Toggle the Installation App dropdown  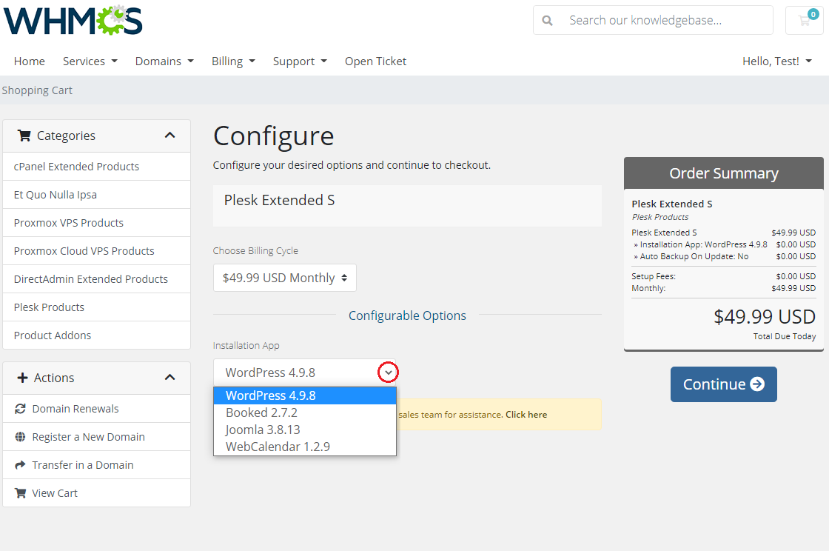[388, 373]
